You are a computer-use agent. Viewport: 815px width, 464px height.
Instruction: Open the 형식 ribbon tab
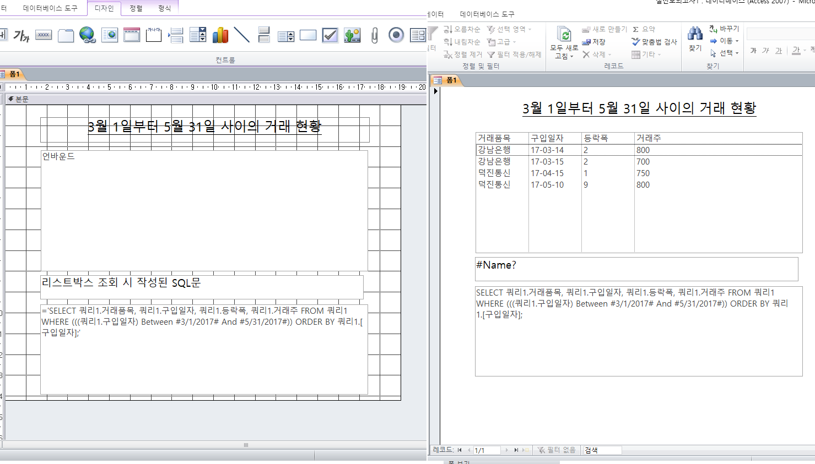coord(164,8)
